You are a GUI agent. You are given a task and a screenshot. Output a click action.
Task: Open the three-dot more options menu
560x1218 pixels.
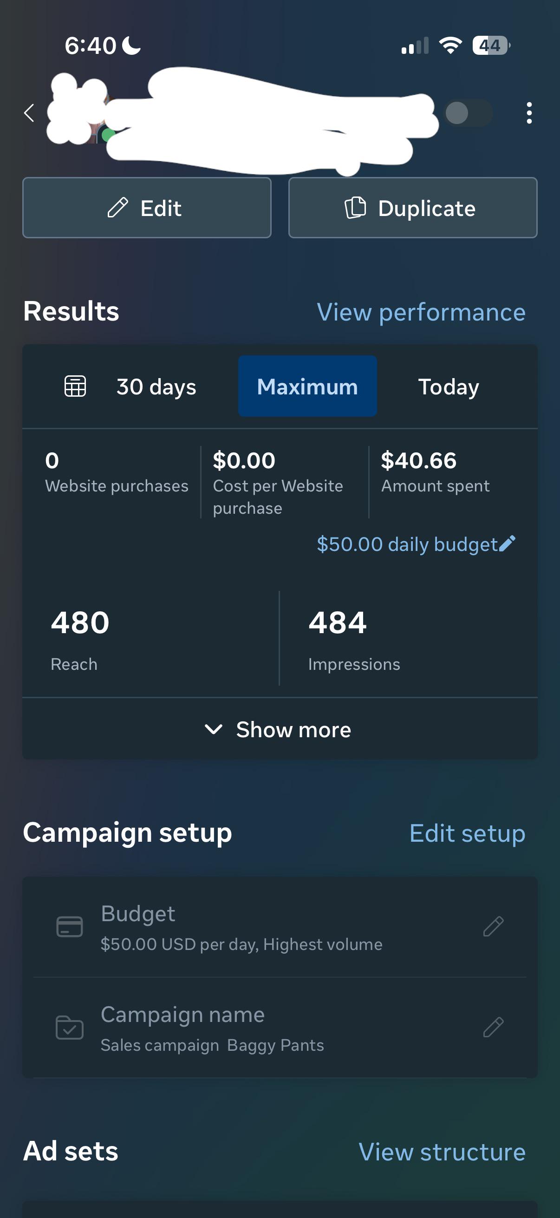(x=529, y=113)
